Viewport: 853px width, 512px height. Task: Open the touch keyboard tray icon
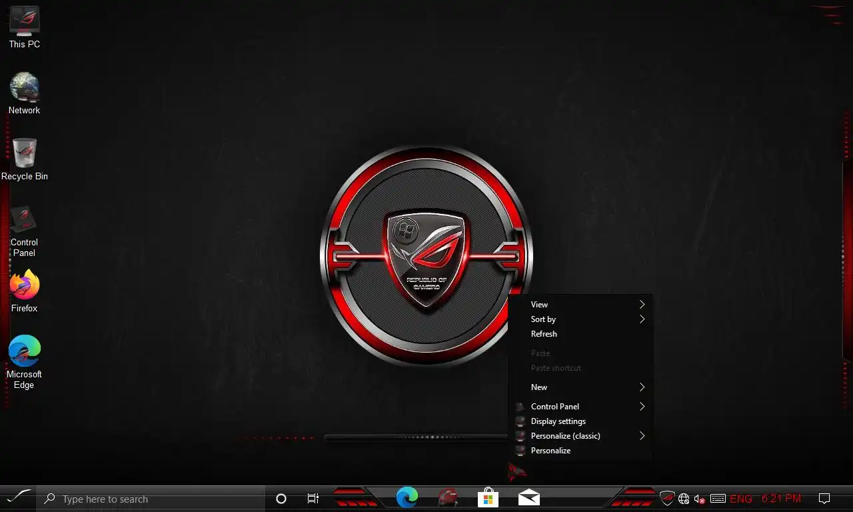(x=718, y=498)
